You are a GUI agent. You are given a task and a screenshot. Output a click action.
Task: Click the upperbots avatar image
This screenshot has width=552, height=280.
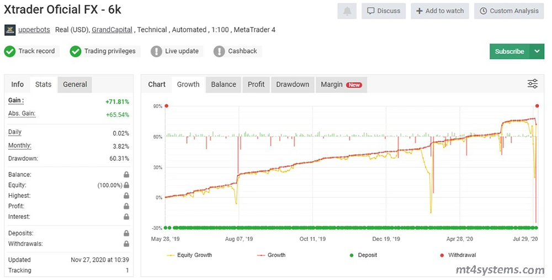pyautogui.click(x=10, y=30)
